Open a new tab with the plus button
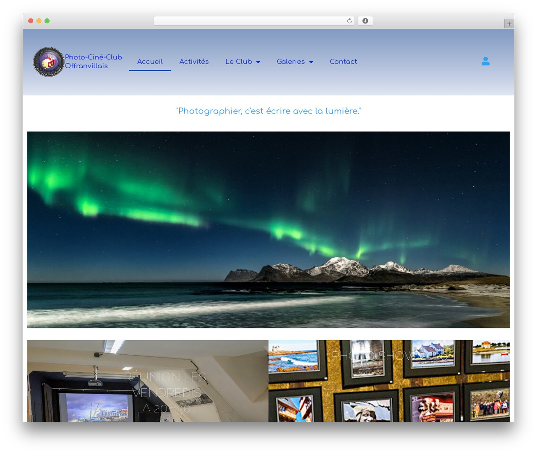This screenshot has height=454, width=537. pos(509,24)
